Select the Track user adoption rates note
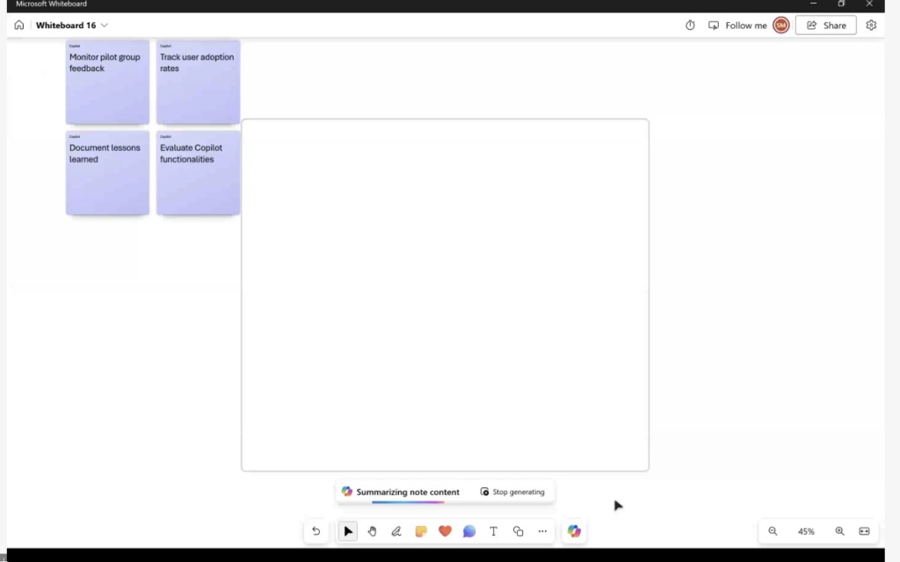This screenshot has width=900, height=562. [198, 82]
